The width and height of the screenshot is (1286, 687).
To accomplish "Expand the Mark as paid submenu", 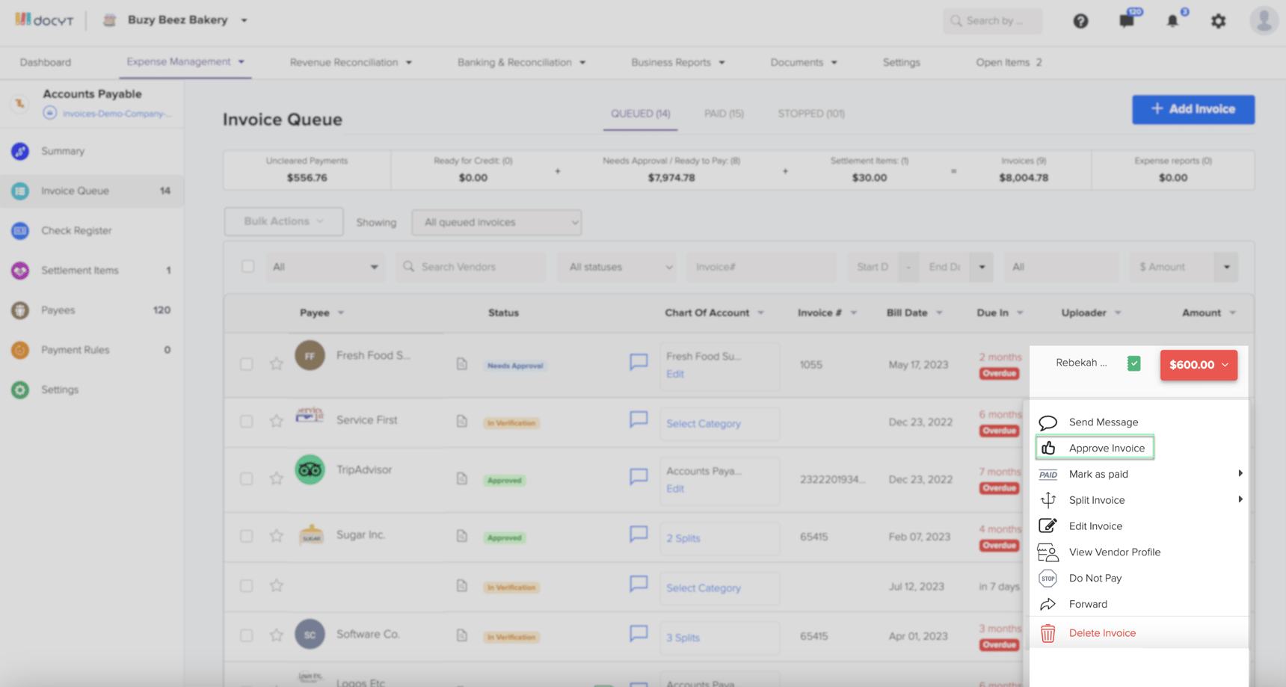I will (x=1098, y=474).
